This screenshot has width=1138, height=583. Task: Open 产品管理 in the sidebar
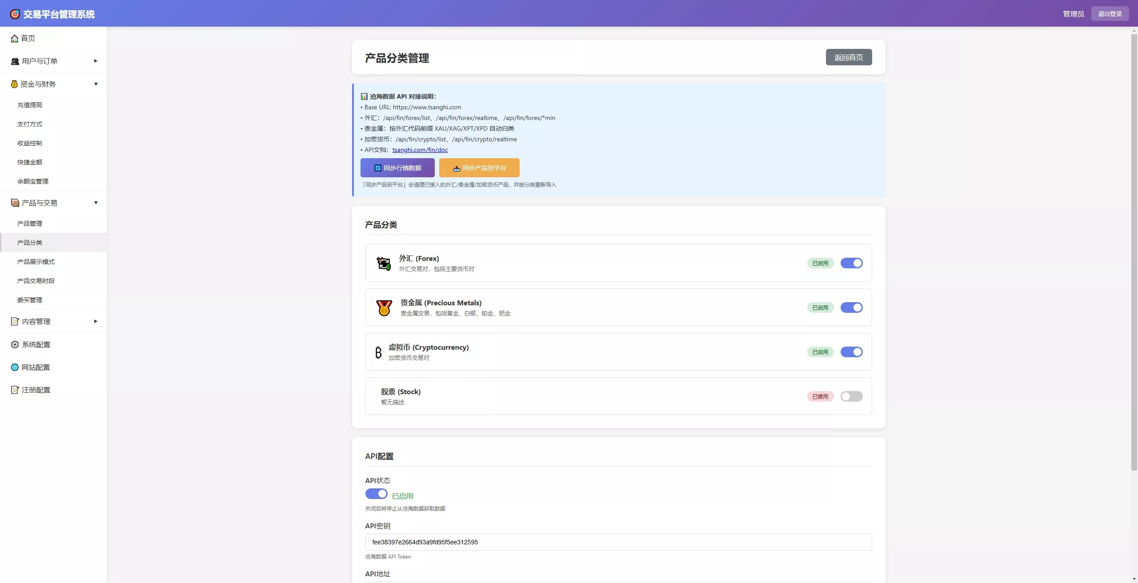pos(30,224)
